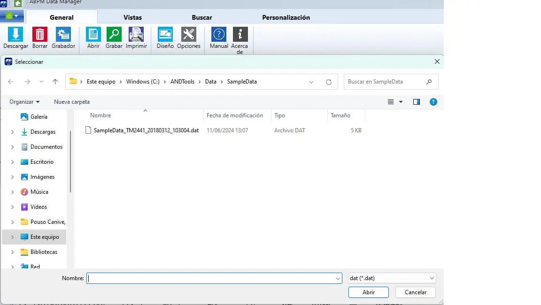Click the Abrir document icon
Viewport: 541px width, 305px height.
point(93,35)
